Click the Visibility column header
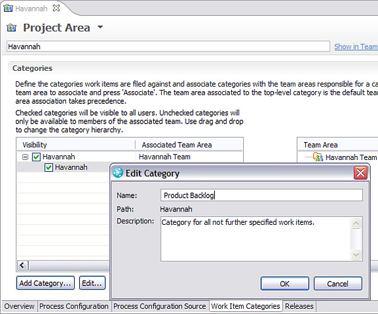The width and height of the screenshot is (378, 314). pyautogui.click(x=76, y=145)
